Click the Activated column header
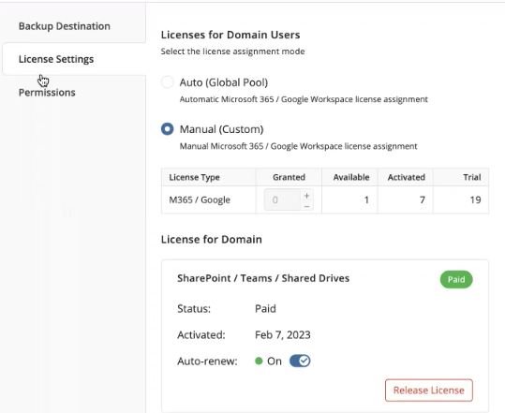Viewport: 505px width, 413px height. coord(406,177)
